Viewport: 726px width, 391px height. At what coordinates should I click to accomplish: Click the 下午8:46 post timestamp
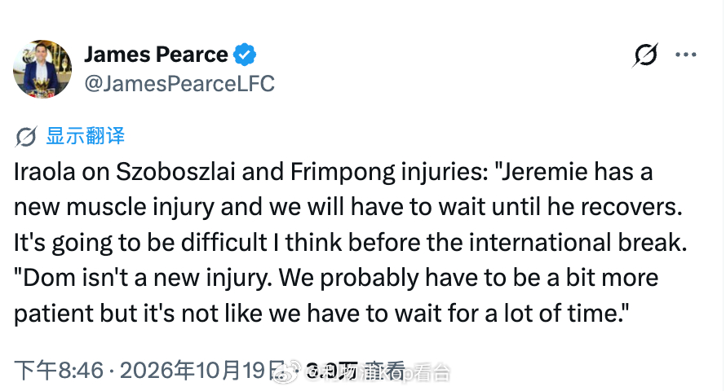(x=59, y=370)
